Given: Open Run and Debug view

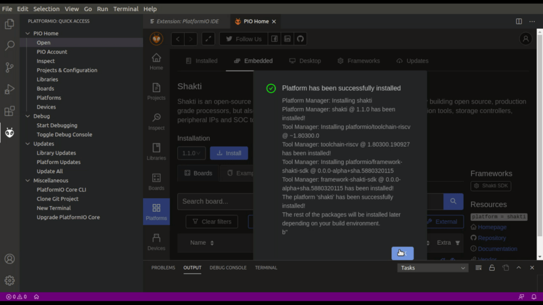Looking at the screenshot, I should coord(10,89).
